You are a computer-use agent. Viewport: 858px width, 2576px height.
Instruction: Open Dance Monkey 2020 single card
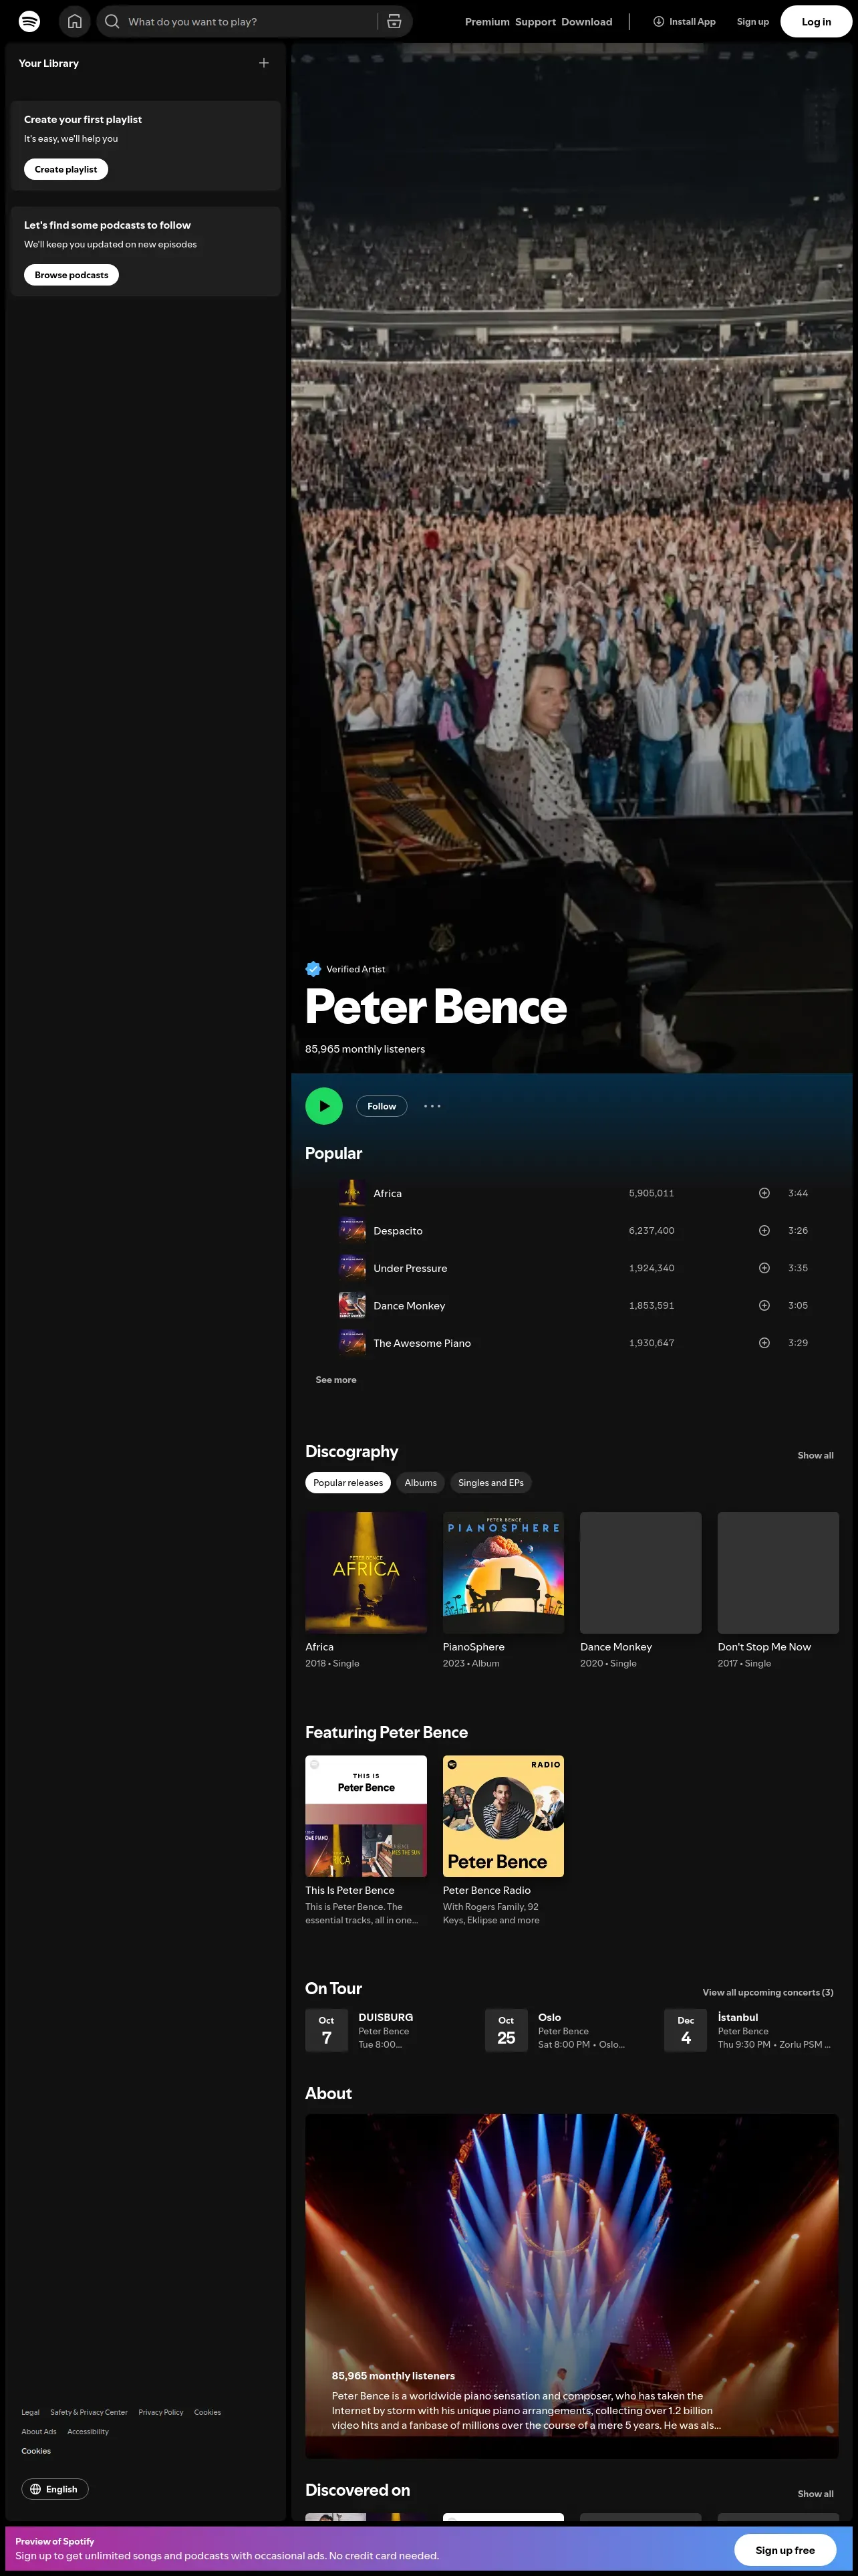click(640, 1591)
